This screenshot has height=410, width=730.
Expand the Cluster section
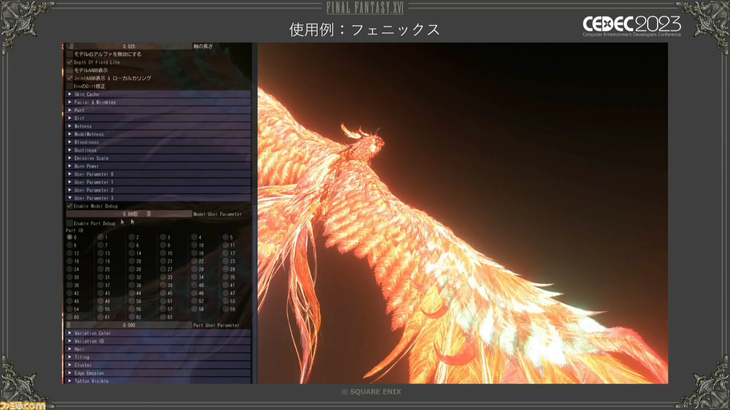[x=158, y=365]
